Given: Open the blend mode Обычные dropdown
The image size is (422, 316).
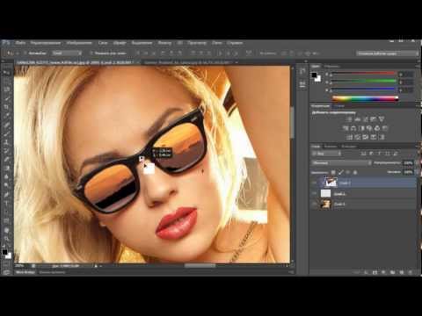Looking at the screenshot, I should pos(341,162).
